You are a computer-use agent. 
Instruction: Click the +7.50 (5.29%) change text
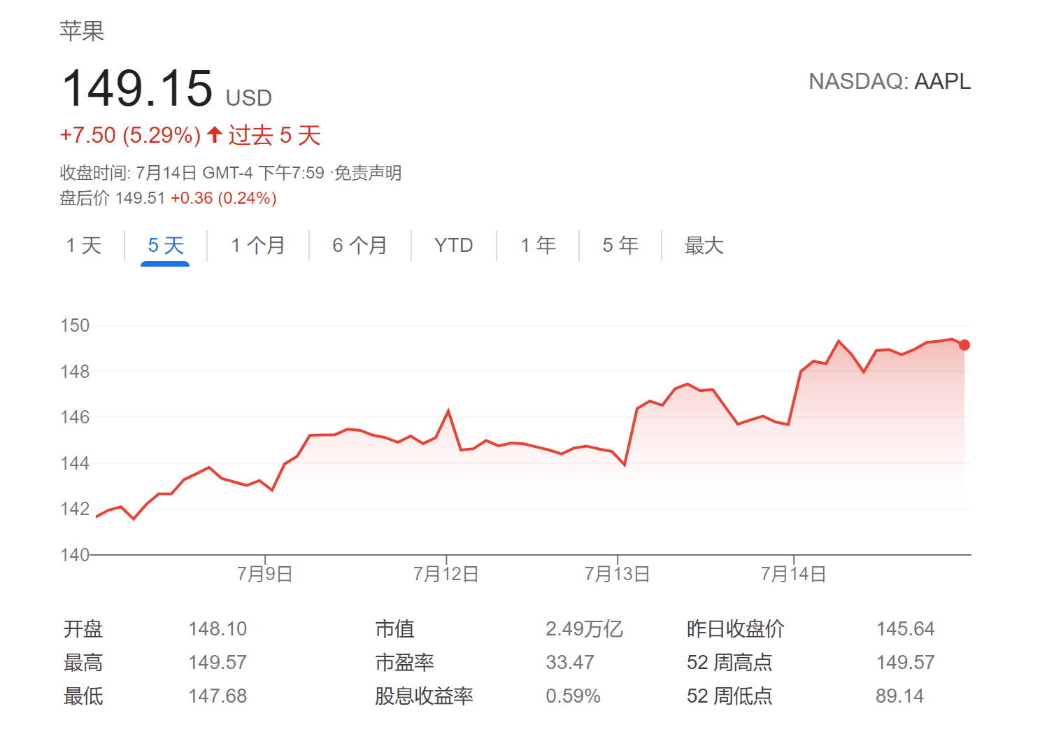[131, 135]
